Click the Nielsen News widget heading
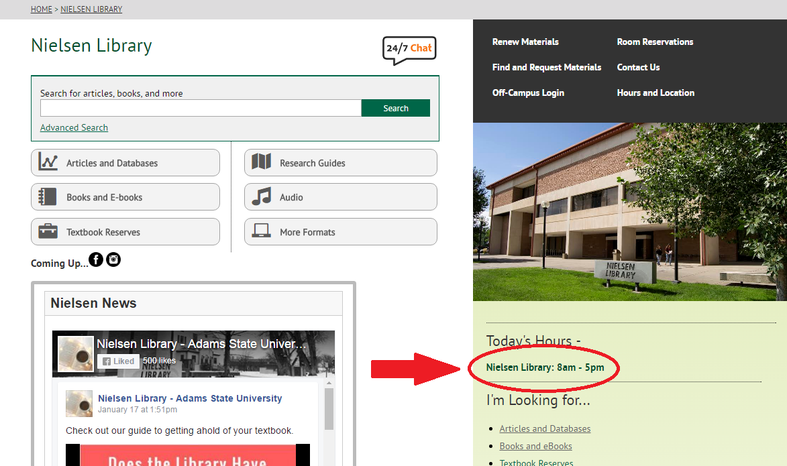Screen dimensions: 787x466 pyautogui.click(x=93, y=303)
